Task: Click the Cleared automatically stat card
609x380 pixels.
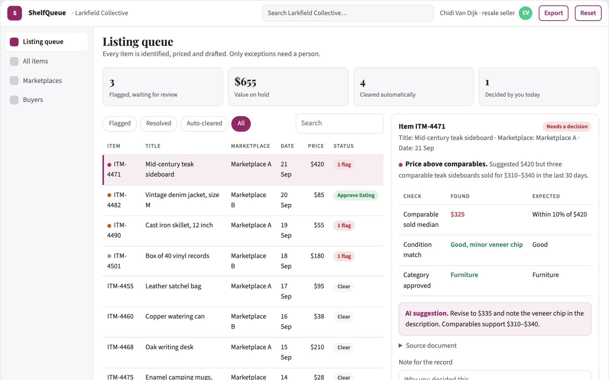Action: (x=413, y=87)
